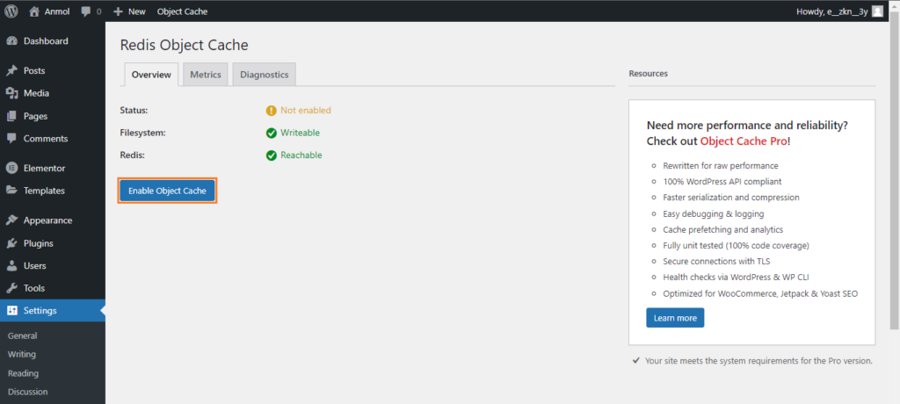Open the Elementor menu label
The height and width of the screenshot is (404, 900).
pos(44,169)
